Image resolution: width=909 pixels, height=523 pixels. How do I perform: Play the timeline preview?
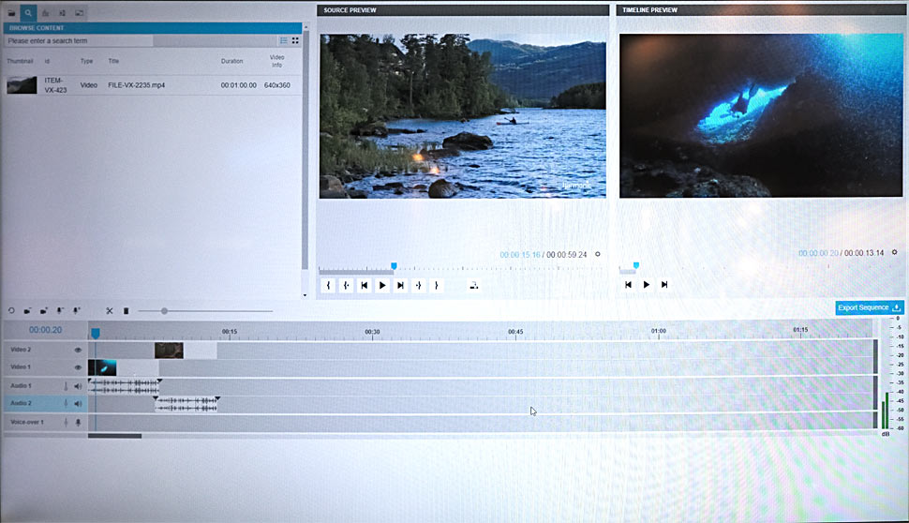[646, 285]
